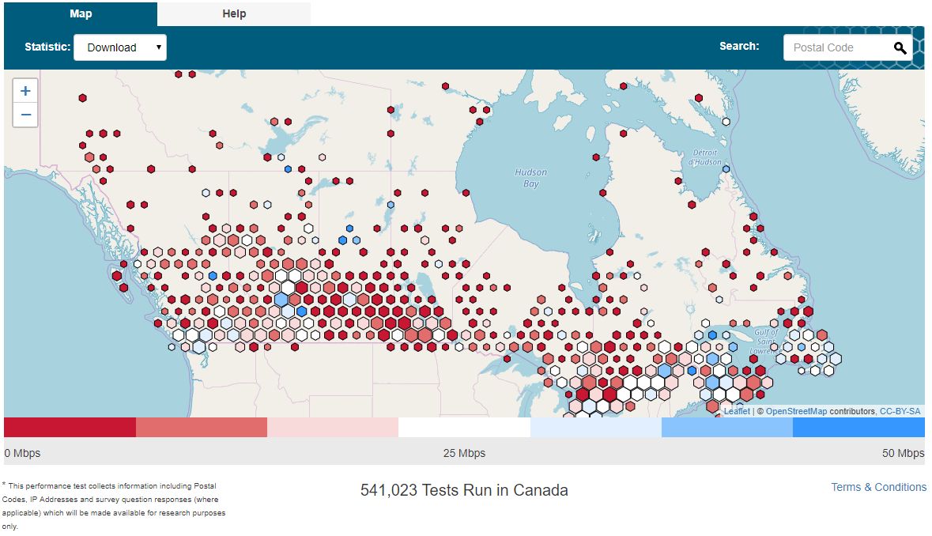The image size is (932, 536).
Task: Follow the Leaflet attribution link
Action: (x=737, y=411)
